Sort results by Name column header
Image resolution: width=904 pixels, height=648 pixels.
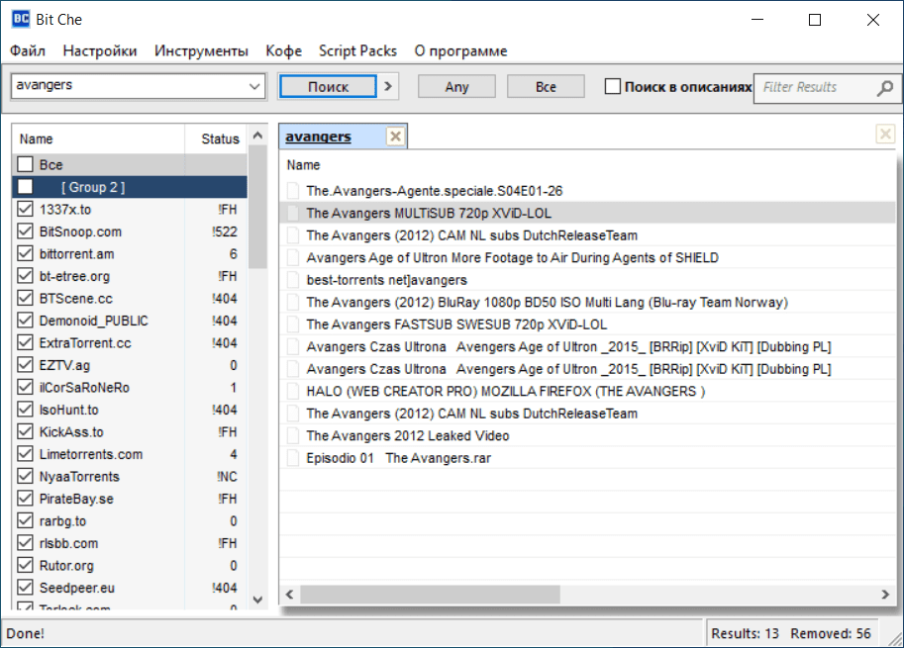[x=587, y=165]
